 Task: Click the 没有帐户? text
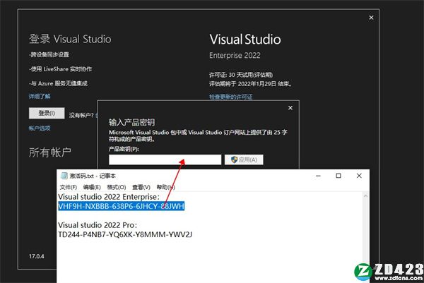(81, 116)
